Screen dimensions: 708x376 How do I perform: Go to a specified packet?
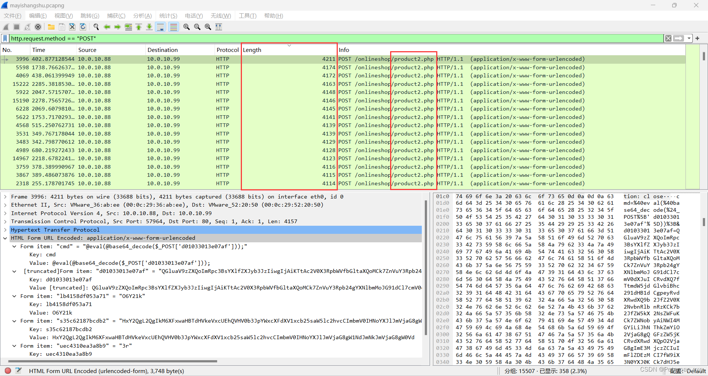coord(128,27)
